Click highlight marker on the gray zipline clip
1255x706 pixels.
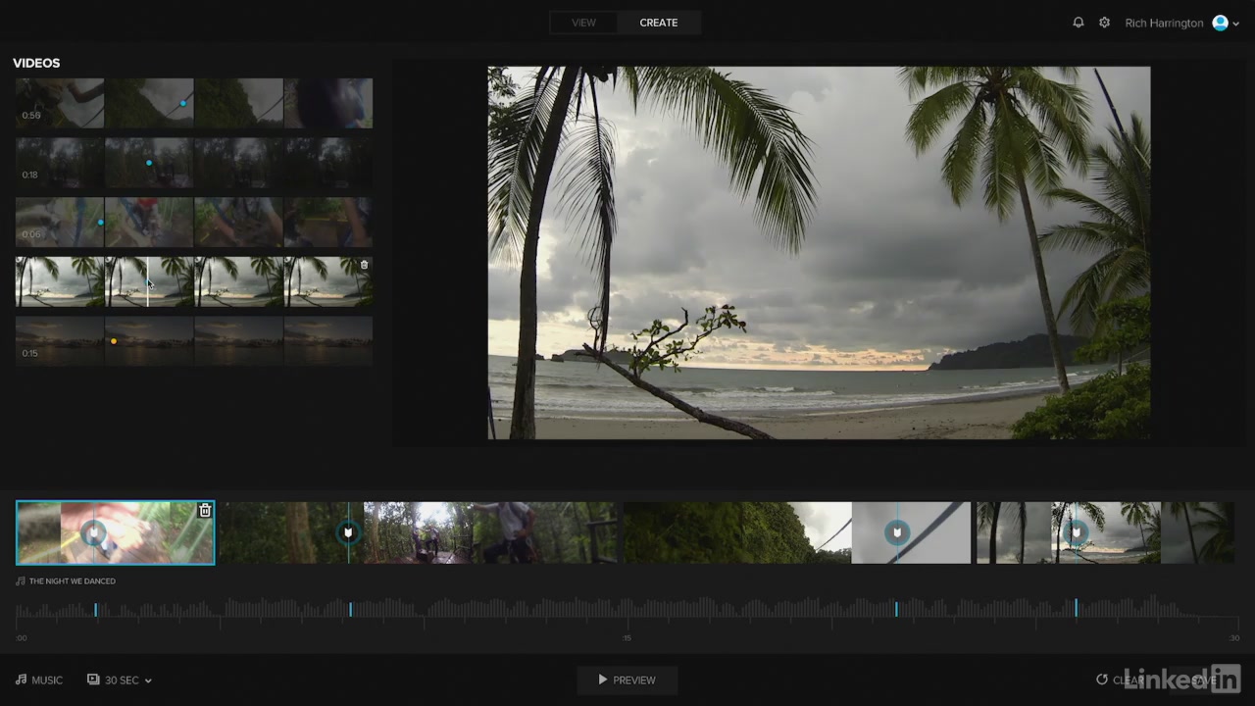(x=896, y=532)
